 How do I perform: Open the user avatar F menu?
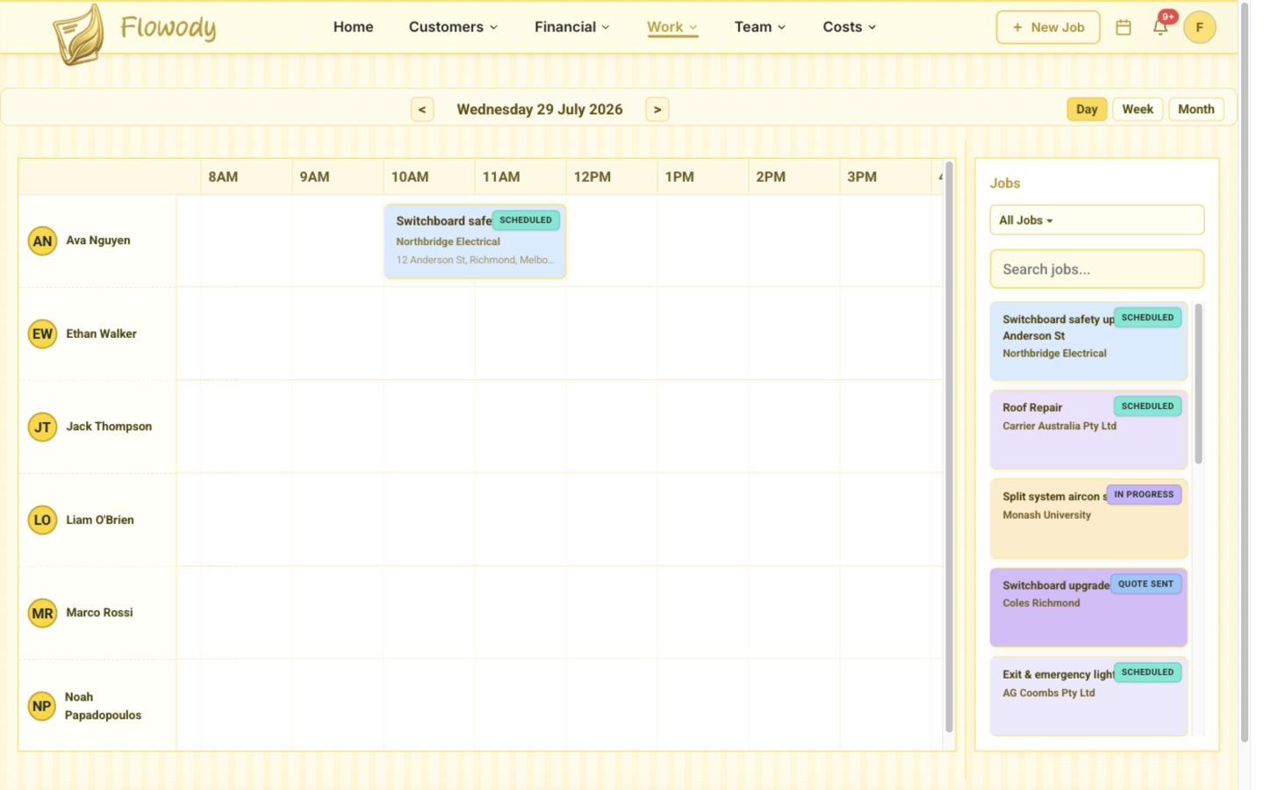click(x=1199, y=27)
